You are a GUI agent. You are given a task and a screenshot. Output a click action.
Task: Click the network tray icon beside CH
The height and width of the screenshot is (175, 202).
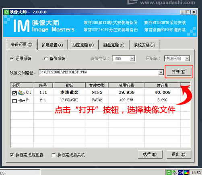pyautogui.click(x=175, y=172)
